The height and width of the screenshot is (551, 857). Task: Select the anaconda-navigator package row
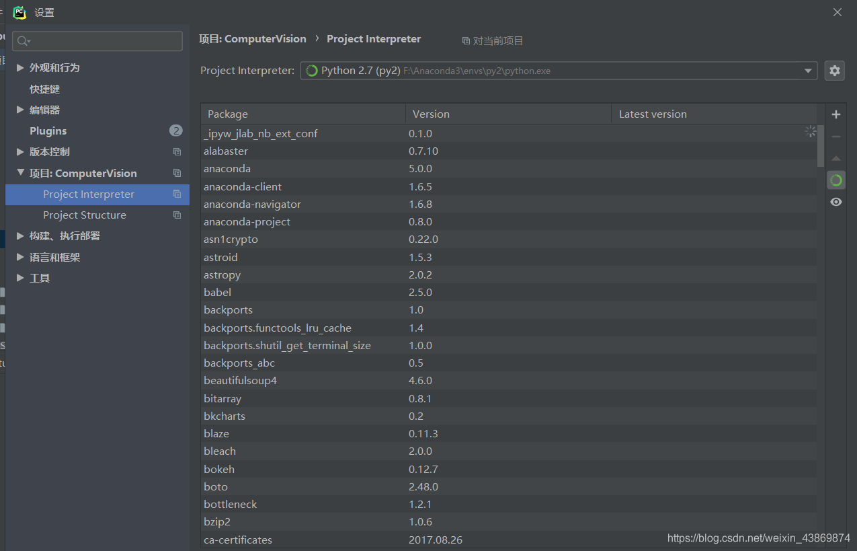point(509,204)
